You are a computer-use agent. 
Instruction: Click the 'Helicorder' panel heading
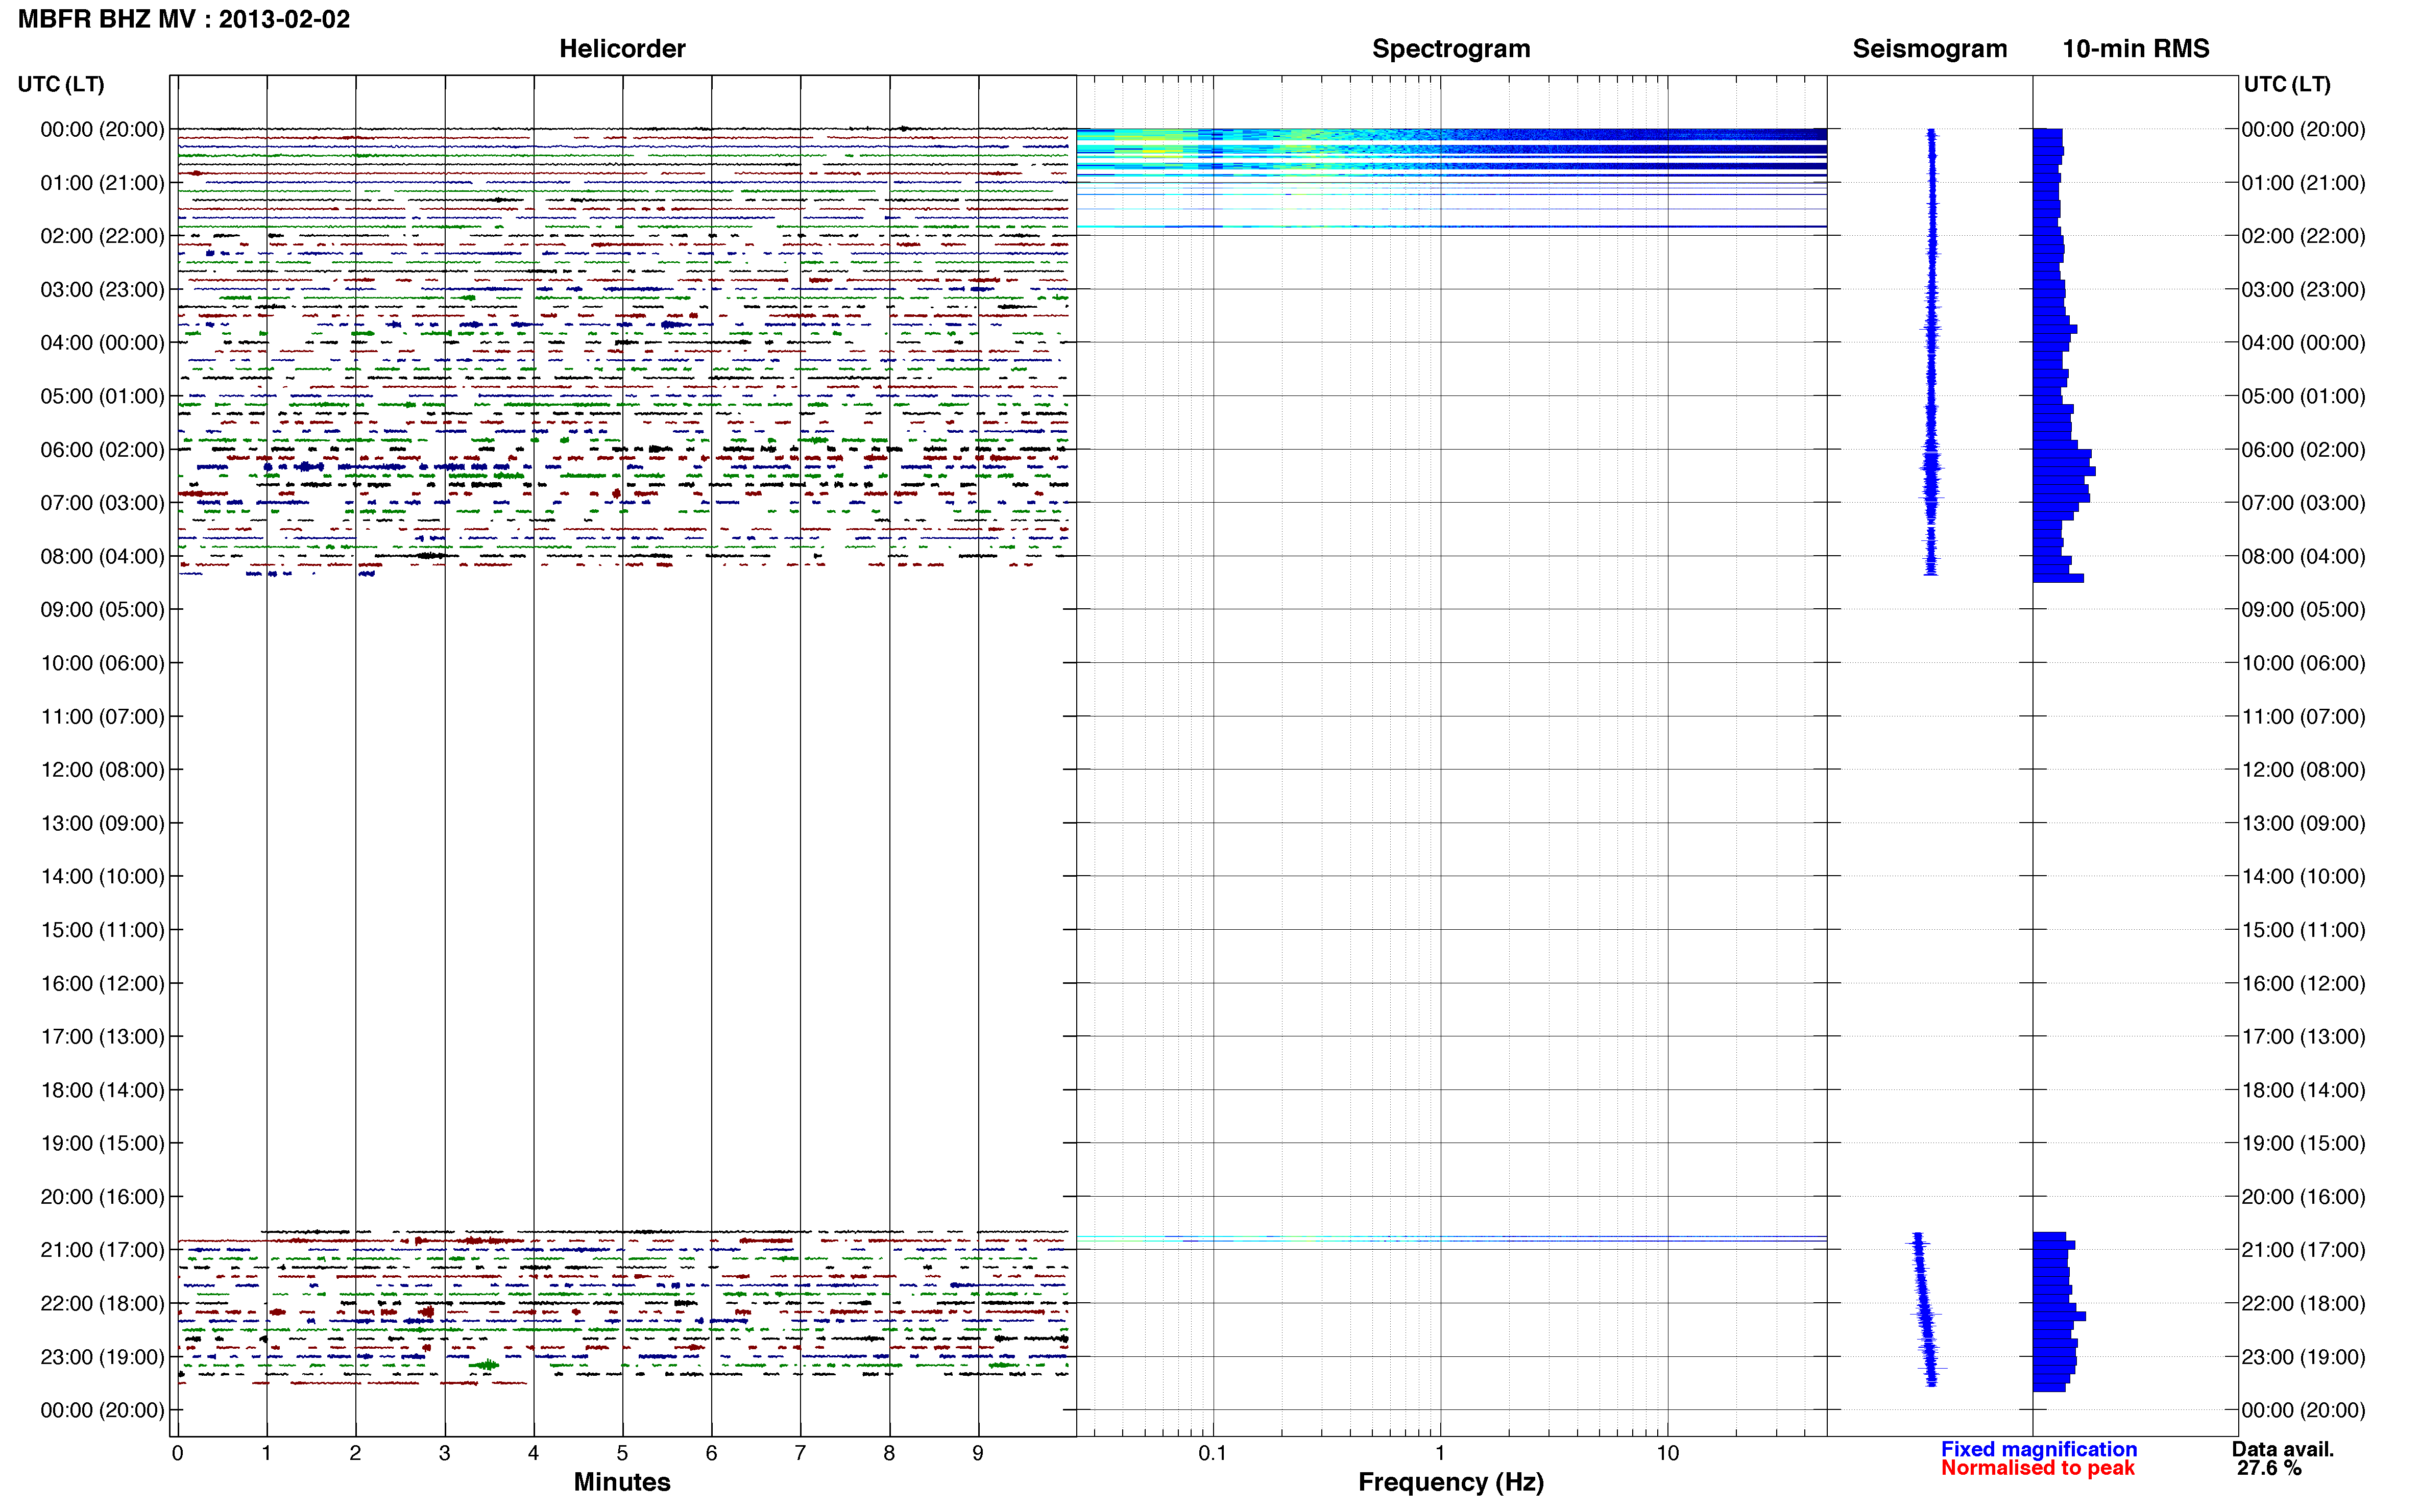pyautogui.click(x=621, y=48)
